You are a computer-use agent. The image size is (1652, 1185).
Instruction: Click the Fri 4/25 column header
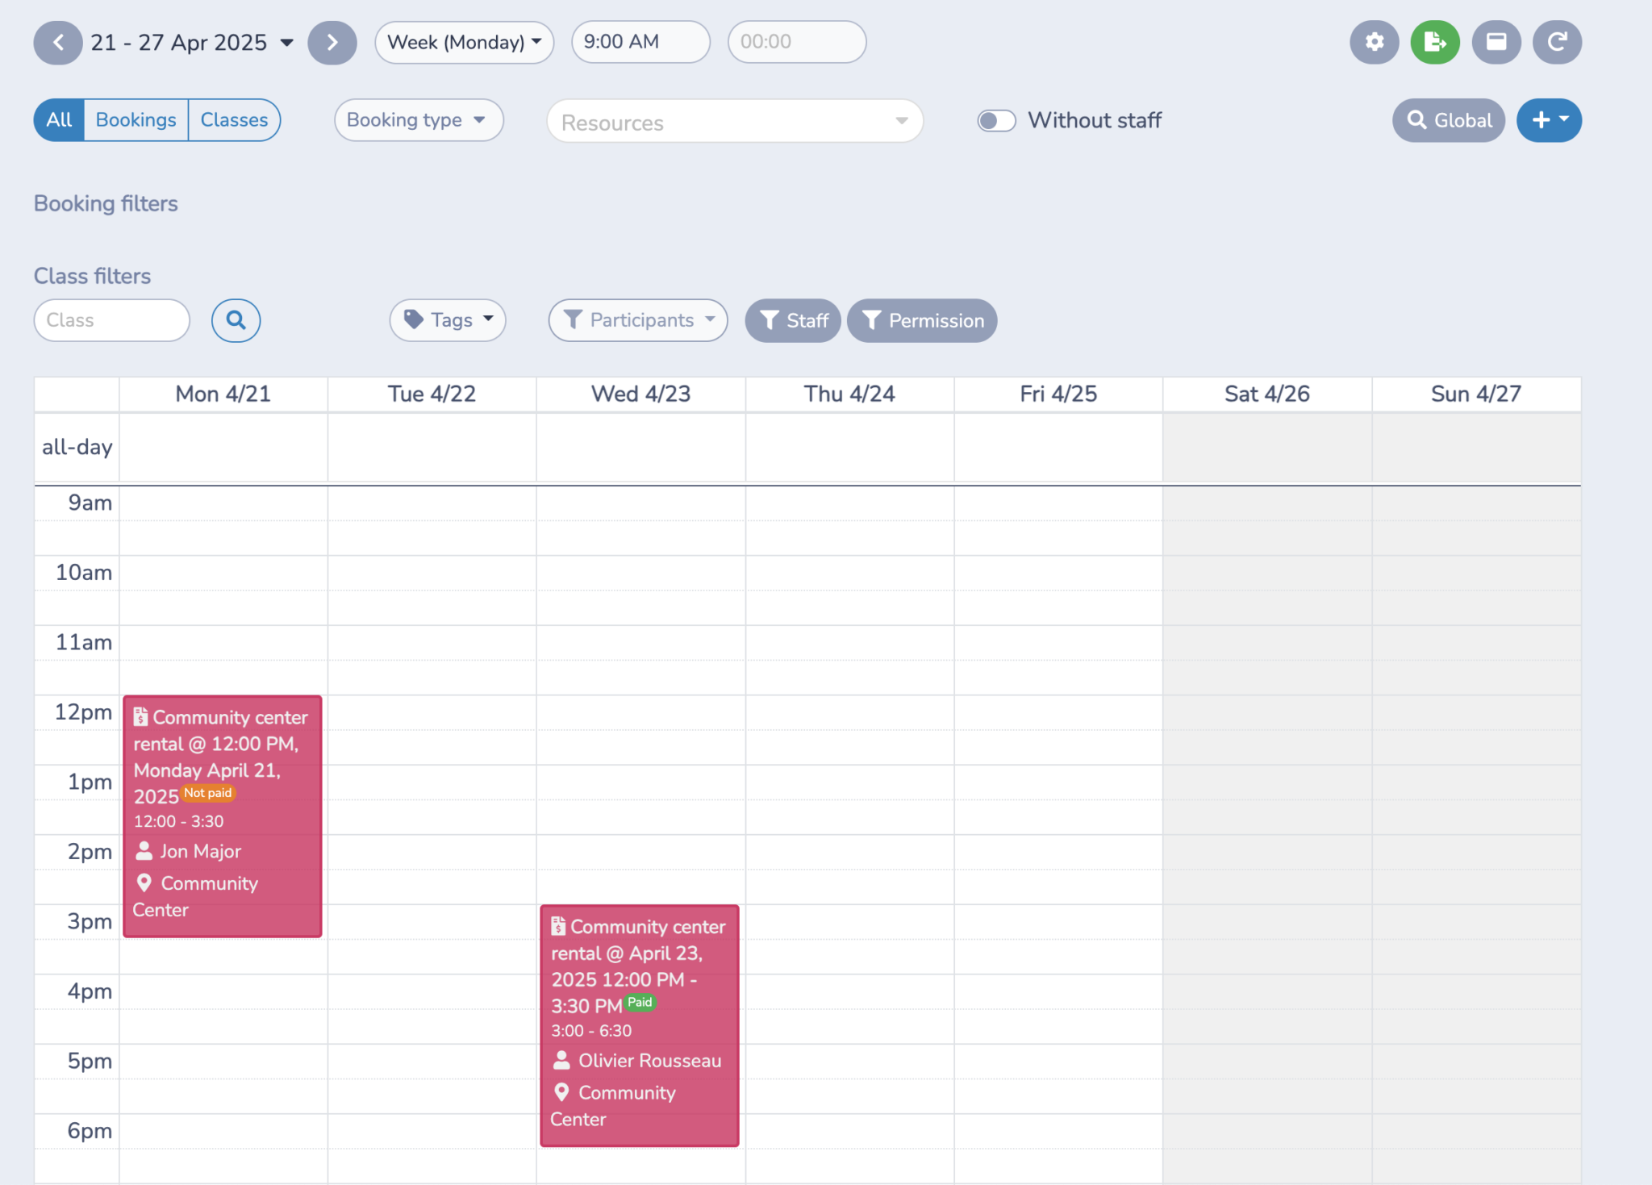(x=1058, y=394)
